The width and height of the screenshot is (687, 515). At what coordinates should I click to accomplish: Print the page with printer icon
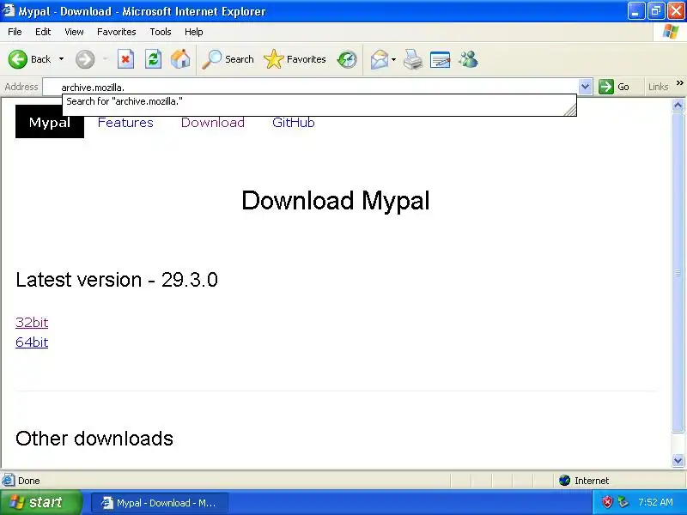click(x=413, y=59)
